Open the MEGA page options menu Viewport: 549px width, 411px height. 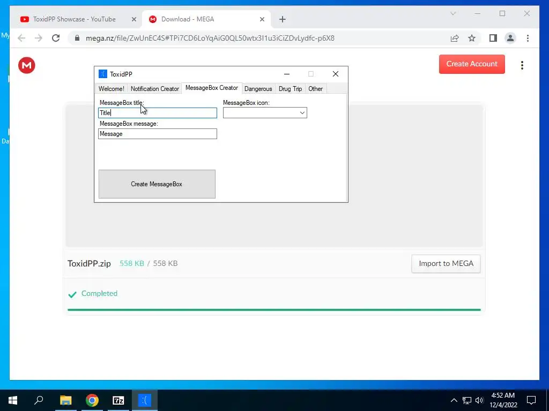522,65
